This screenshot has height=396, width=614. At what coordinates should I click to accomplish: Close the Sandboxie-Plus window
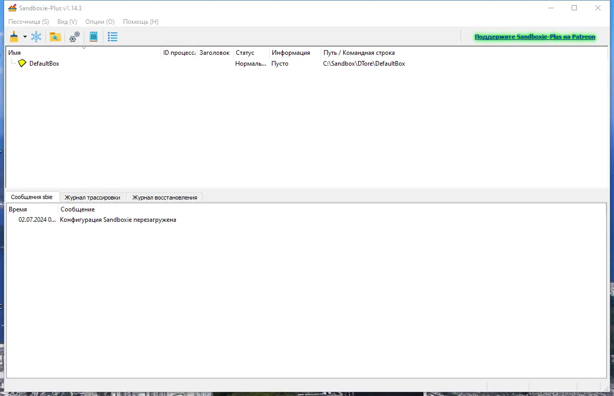pyautogui.click(x=598, y=8)
